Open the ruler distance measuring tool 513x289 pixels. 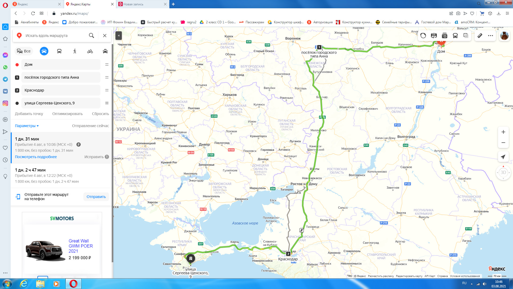click(480, 36)
